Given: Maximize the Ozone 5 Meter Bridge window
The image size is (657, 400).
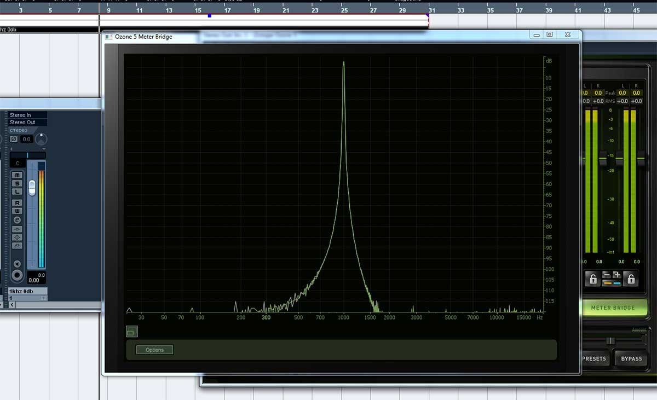Looking at the screenshot, I should point(550,34).
